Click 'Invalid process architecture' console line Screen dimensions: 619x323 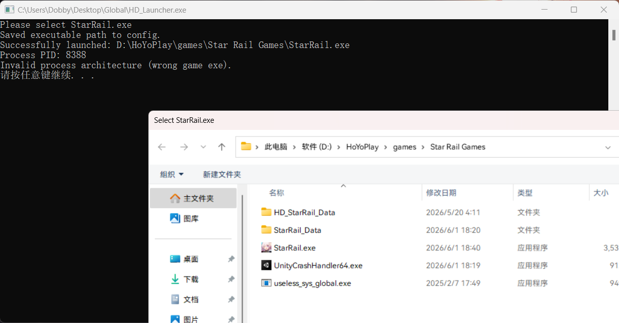[116, 65]
